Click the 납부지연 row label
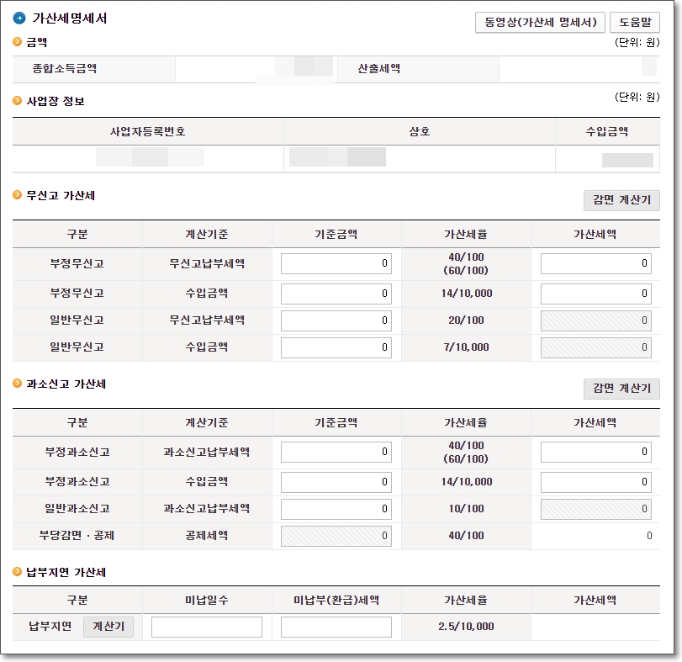This screenshot has width=682, height=662. pyautogui.click(x=50, y=627)
